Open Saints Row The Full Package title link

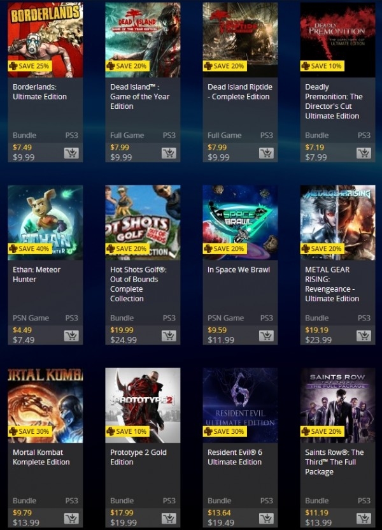pos(334,462)
